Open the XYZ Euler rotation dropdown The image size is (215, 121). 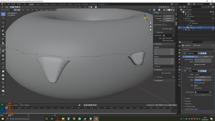164,66
